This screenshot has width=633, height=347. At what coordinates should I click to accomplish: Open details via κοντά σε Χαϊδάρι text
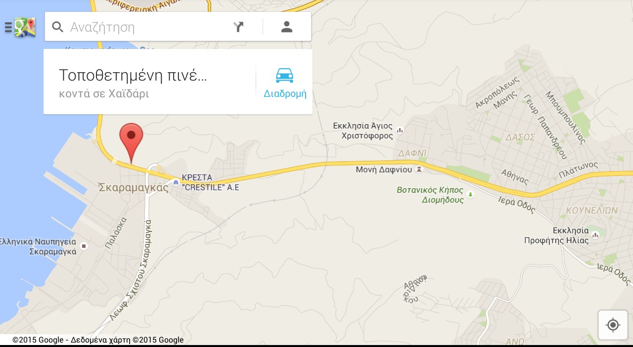(104, 93)
